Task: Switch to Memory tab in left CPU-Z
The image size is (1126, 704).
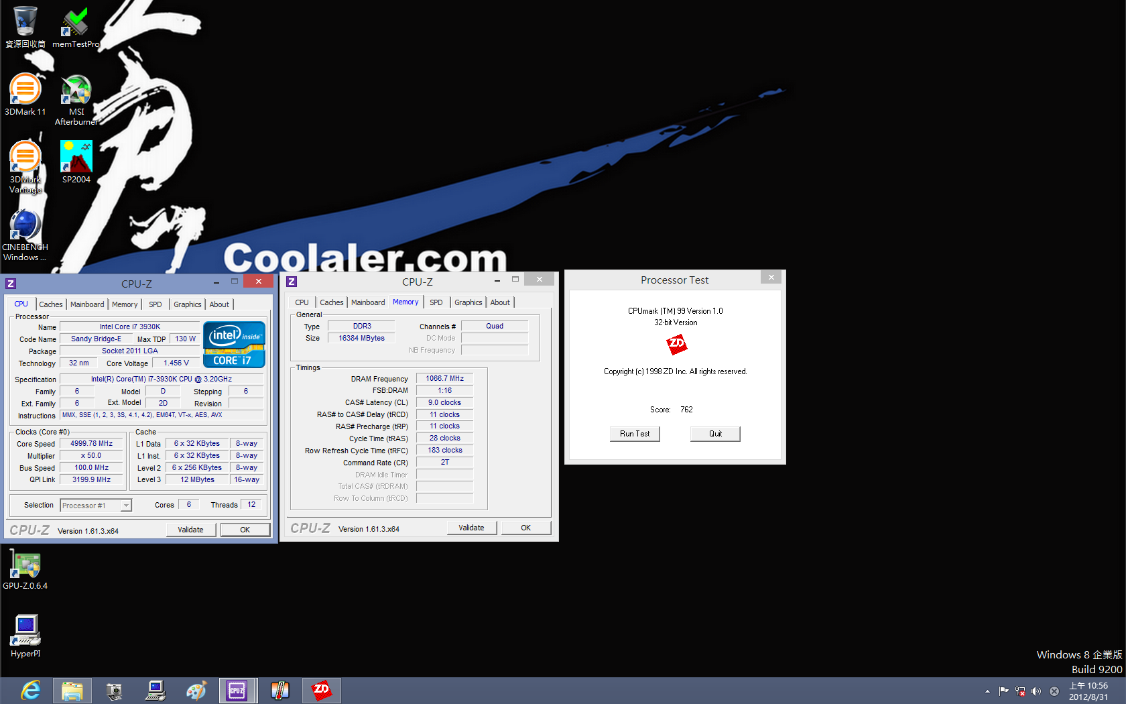Action: coord(125,304)
